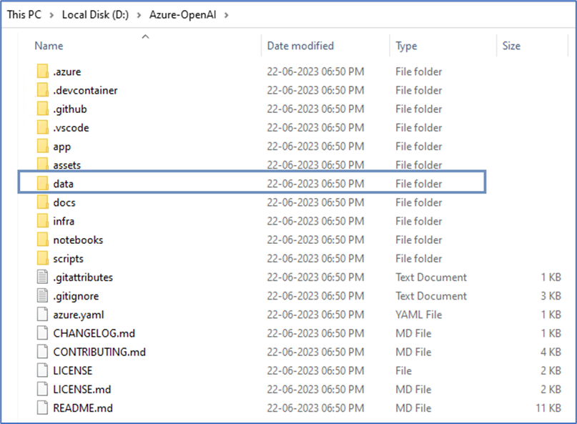Select the .azure folder name
577x424 pixels.
[67, 72]
